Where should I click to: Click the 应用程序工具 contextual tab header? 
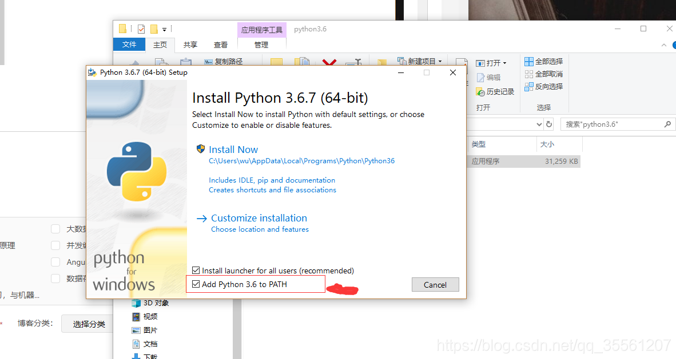pos(261,30)
